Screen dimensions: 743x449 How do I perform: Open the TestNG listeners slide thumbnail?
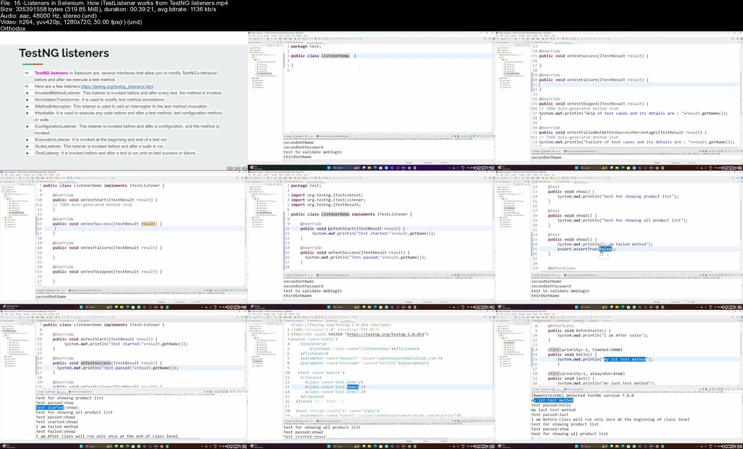tap(124, 101)
